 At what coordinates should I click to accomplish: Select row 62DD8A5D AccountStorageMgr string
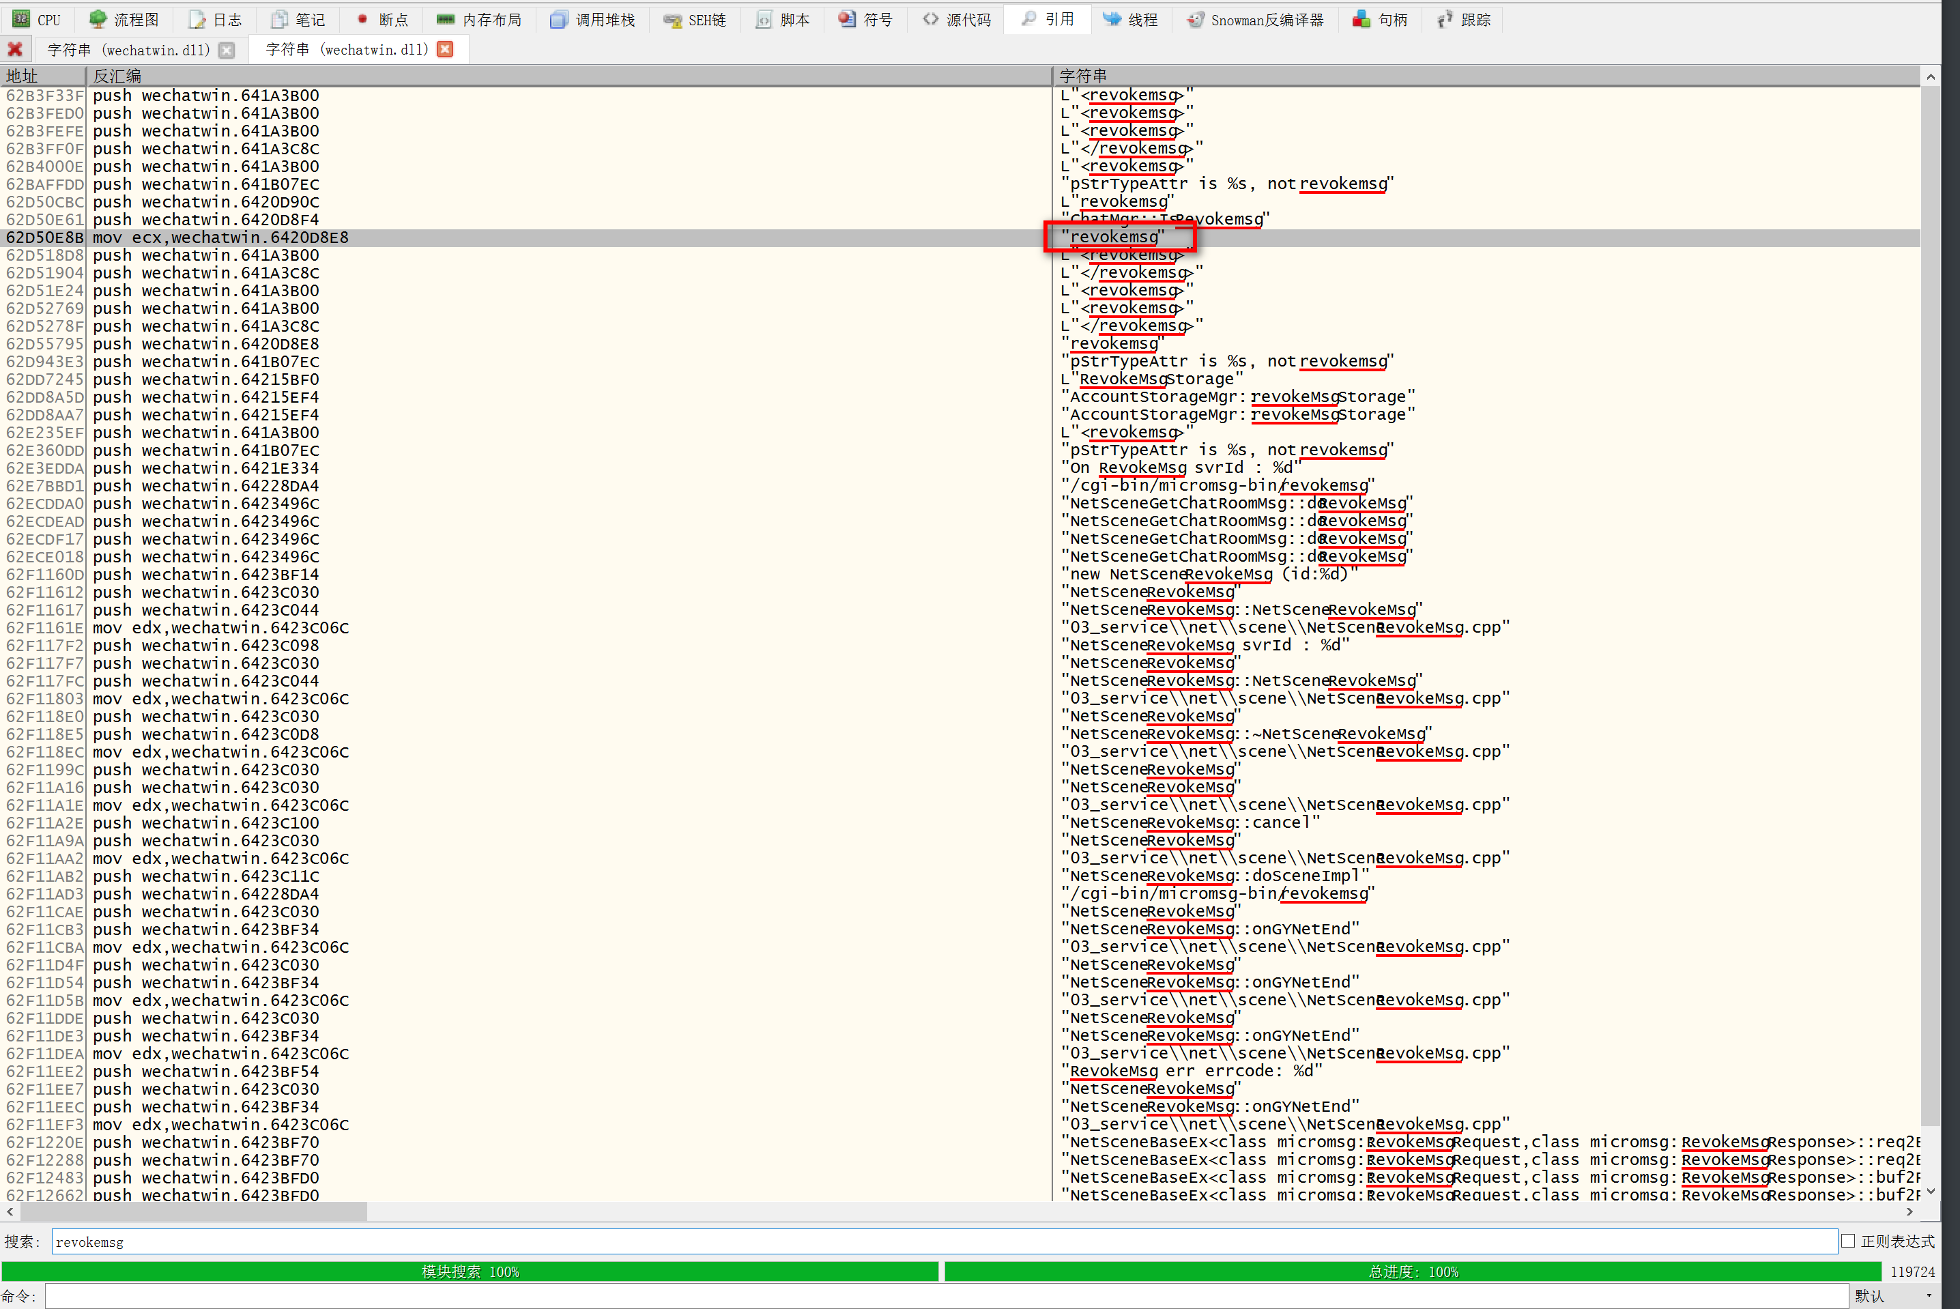click(x=960, y=397)
